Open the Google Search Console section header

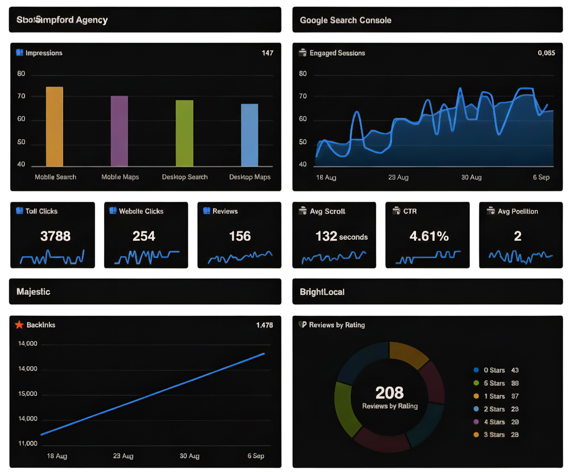[345, 20]
